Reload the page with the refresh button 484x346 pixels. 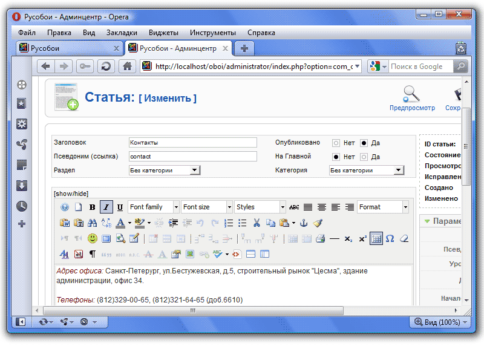point(105,67)
